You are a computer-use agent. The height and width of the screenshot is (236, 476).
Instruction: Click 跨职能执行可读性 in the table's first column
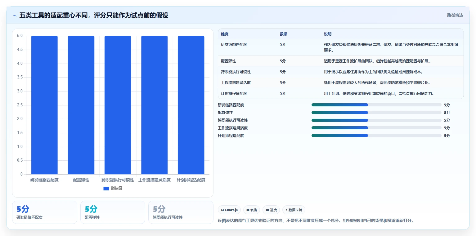point(236,72)
